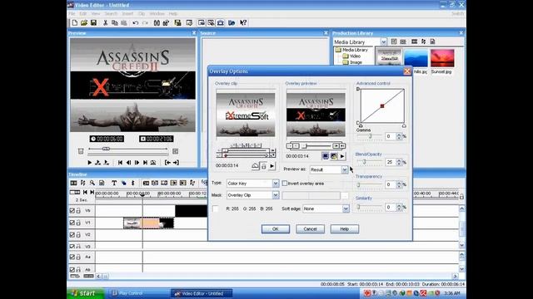533x299 pixels.
Task: Click the binoculars Find icon
Action: pyautogui.click(x=157, y=22)
